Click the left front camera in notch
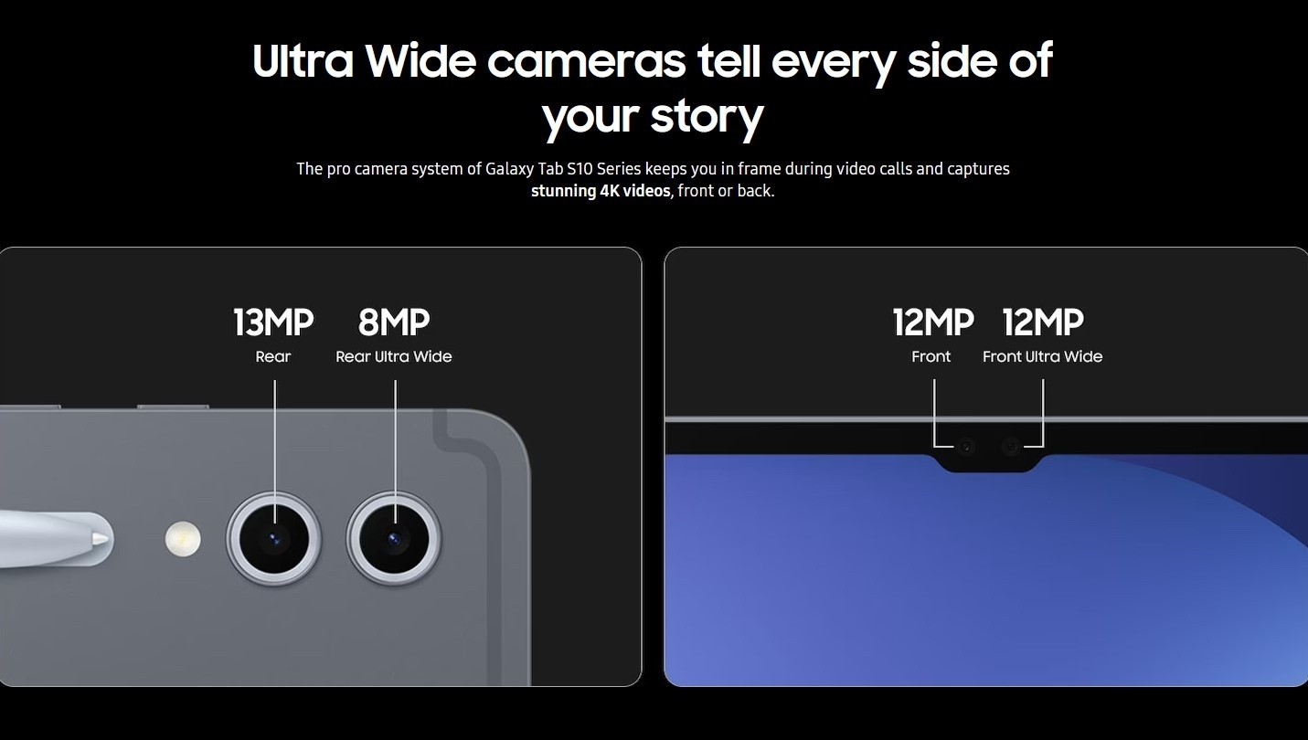The image size is (1308, 740). point(965,447)
